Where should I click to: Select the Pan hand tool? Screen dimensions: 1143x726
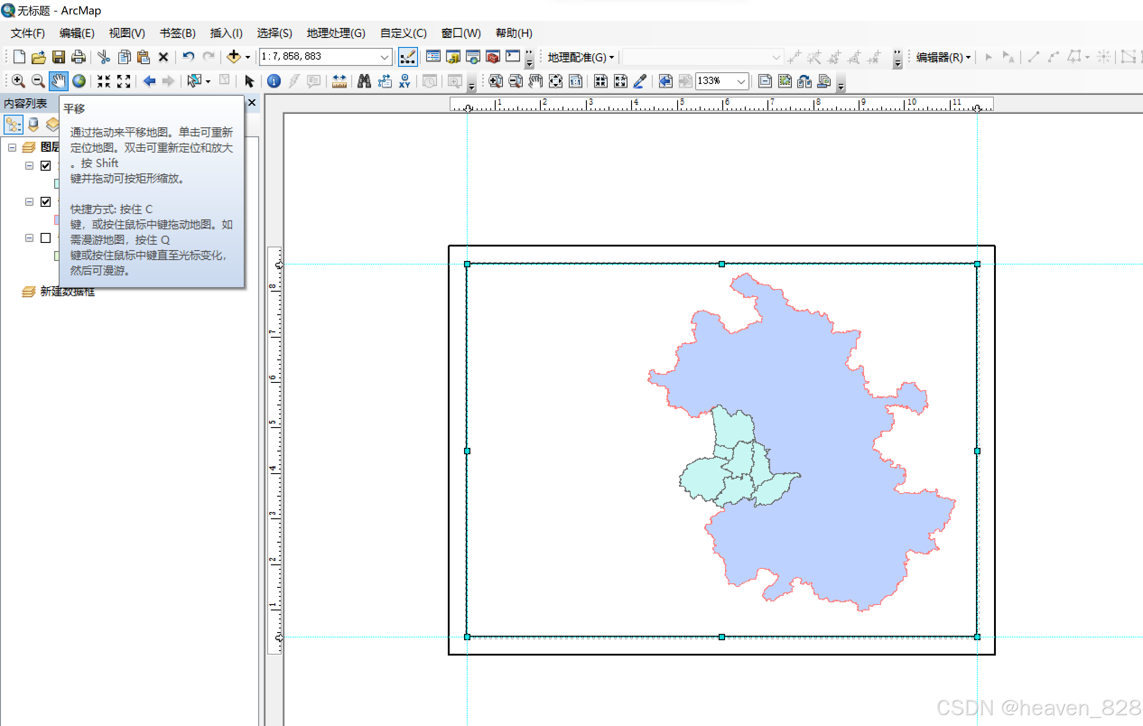[58, 81]
